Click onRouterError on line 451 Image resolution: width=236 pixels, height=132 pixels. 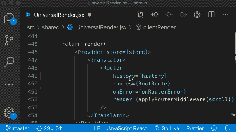pyautogui.click(x=162, y=92)
